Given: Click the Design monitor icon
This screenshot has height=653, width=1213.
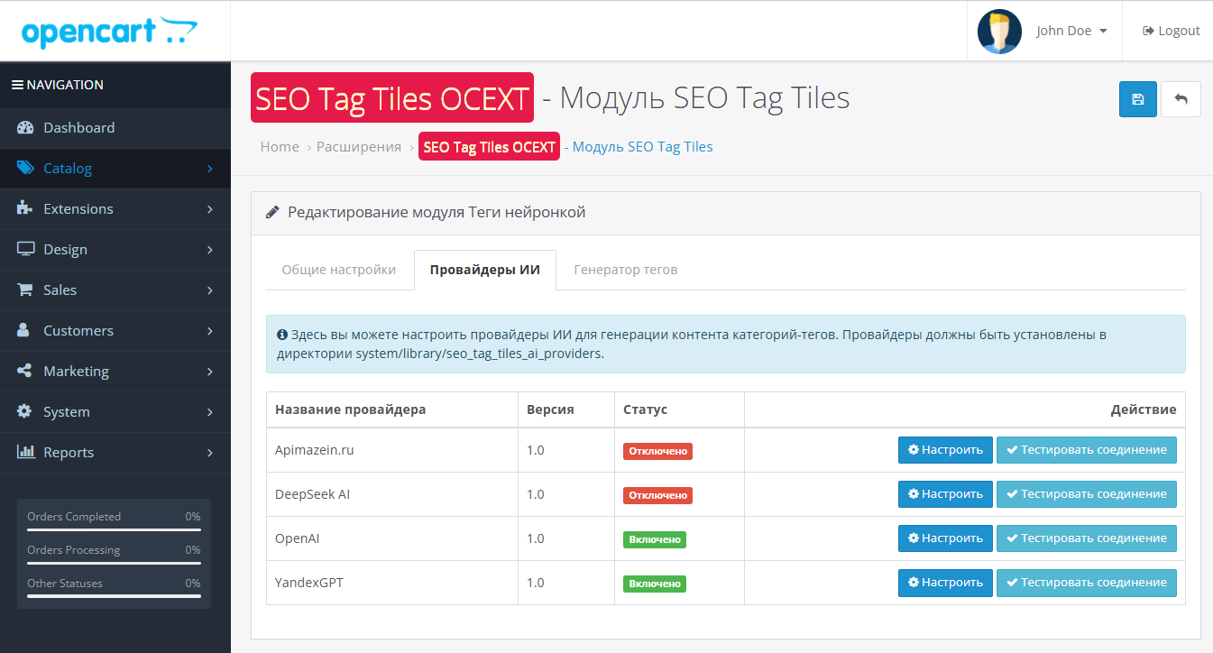Looking at the screenshot, I should click(x=25, y=250).
